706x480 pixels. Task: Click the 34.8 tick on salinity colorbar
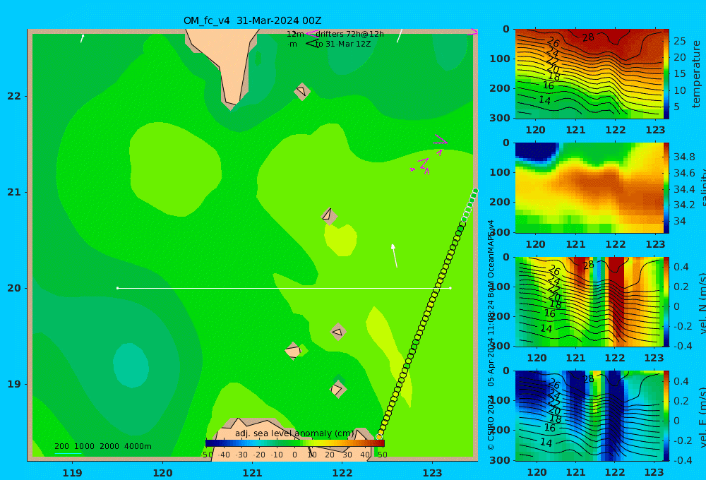pyautogui.click(x=684, y=157)
